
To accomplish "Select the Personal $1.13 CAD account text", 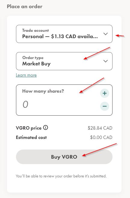I will (60, 37).
